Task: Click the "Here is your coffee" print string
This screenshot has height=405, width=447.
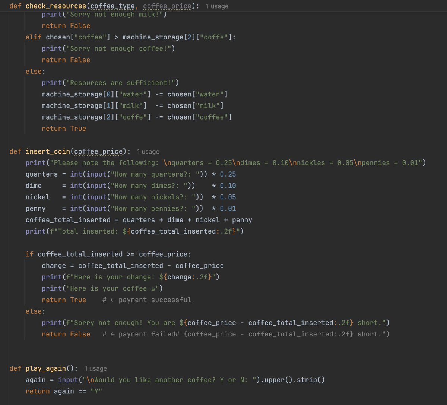Action: (x=112, y=289)
